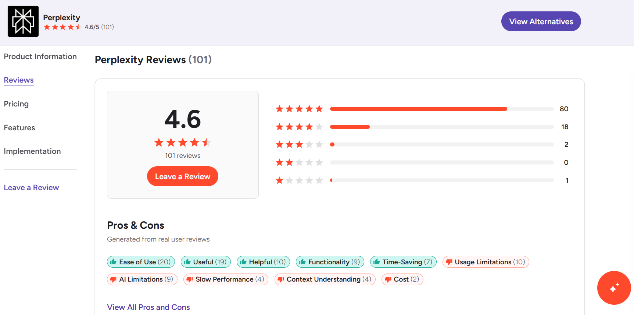Click the Perplexity logo icon
Viewport: 634px width, 315px height.
[23, 21]
